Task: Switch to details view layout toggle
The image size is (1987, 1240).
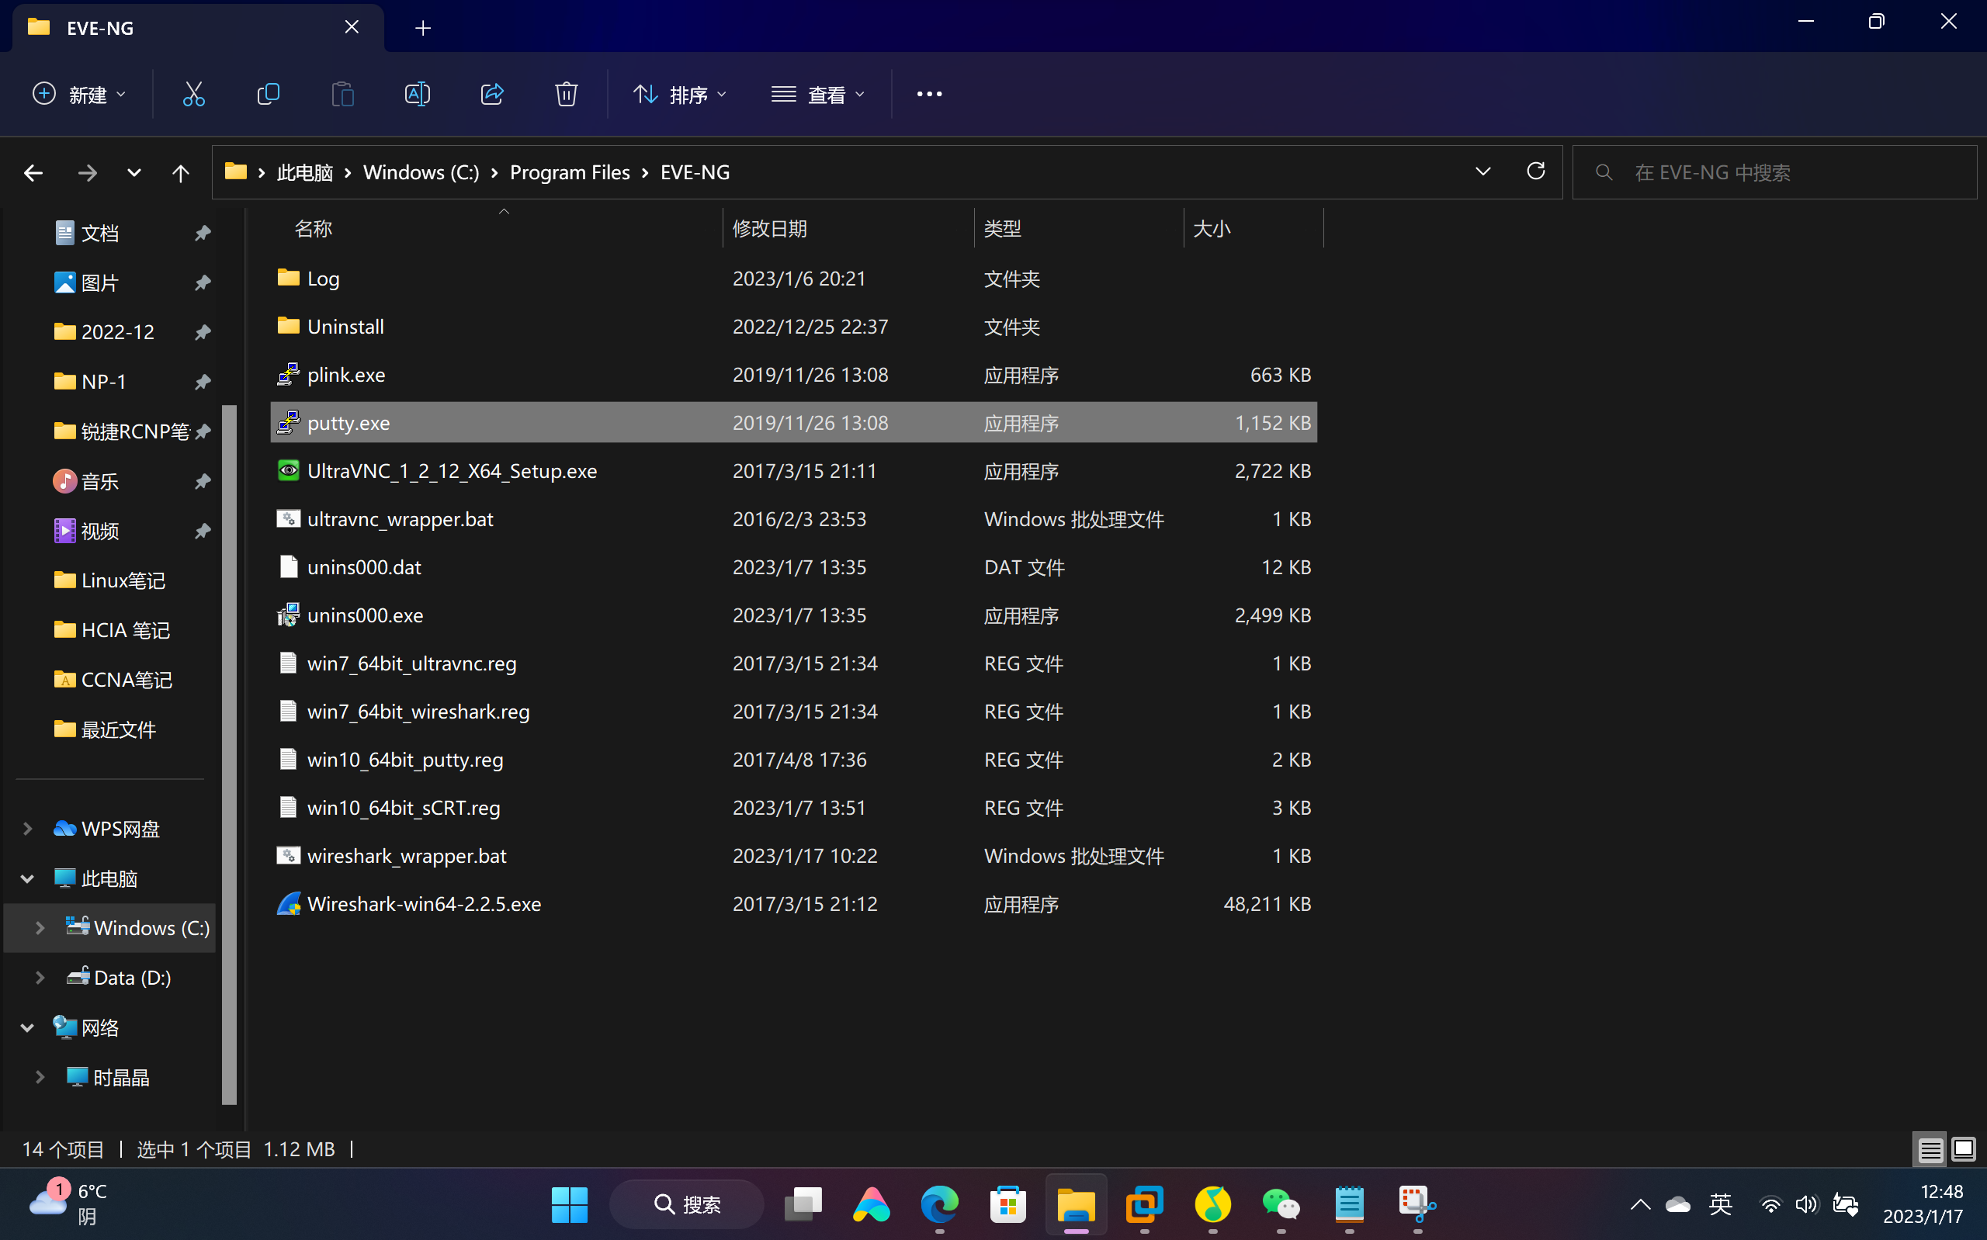Action: [1930, 1150]
